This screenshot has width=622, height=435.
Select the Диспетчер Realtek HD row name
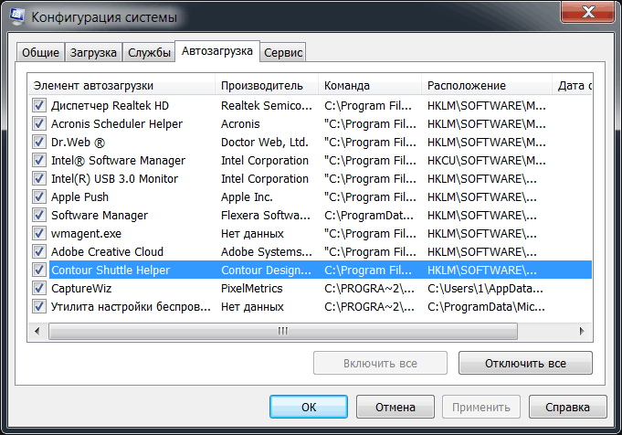(110, 106)
